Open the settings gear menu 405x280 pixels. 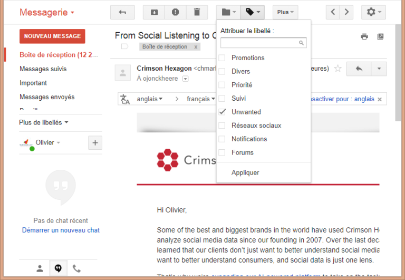point(373,12)
